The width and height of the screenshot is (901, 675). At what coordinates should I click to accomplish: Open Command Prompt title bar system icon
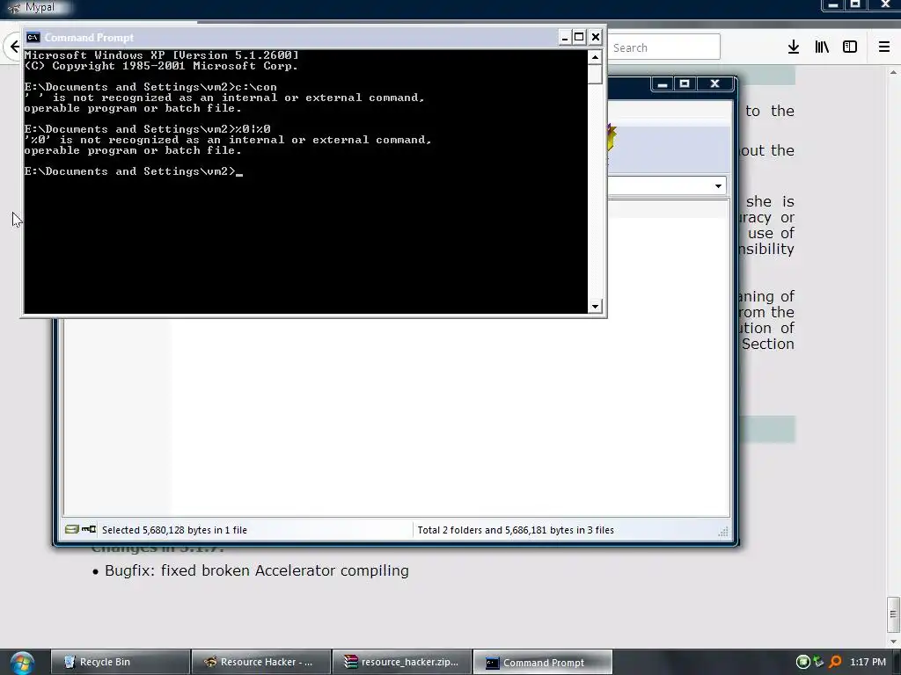click(33, 37)
